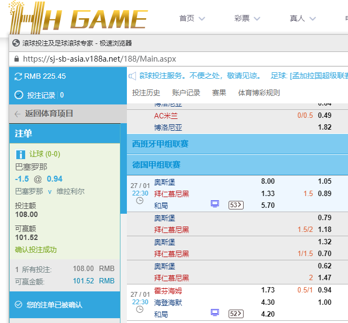Select 博洛尼亚 handicap odds 1.82
The image size is (348, 323).
[x=324, y=127]
